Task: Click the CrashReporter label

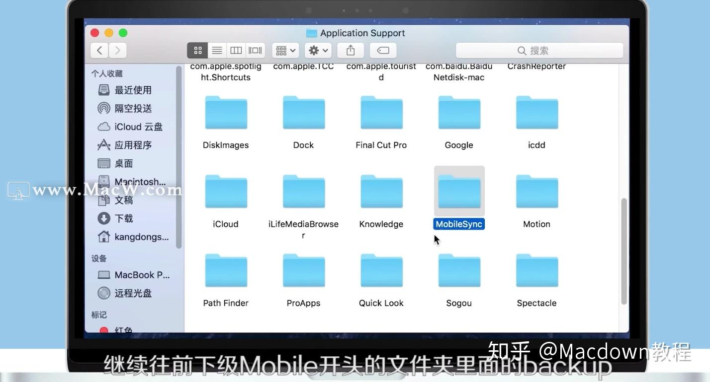Action: pos(536,66)
